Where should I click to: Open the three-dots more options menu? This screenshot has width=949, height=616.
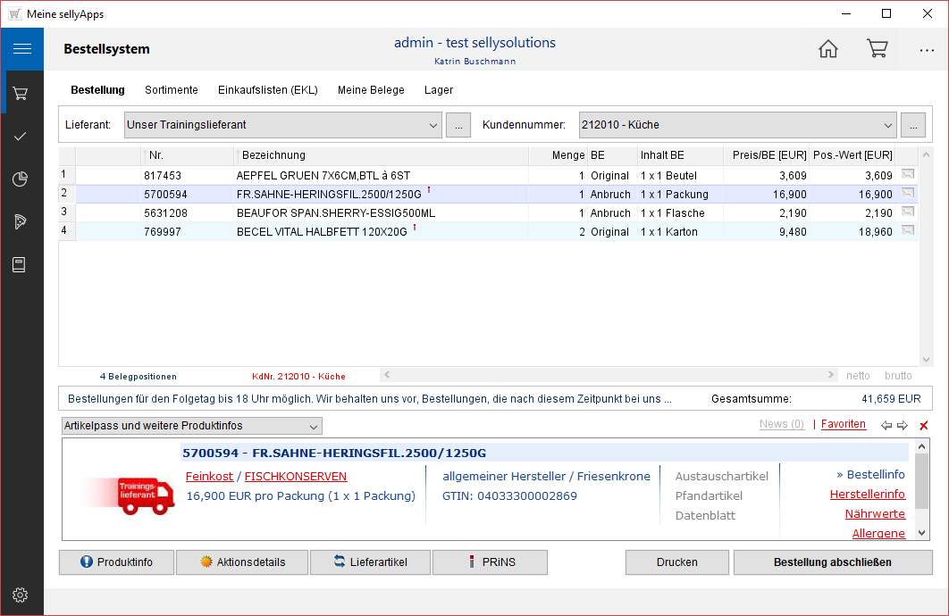[x=927, y=50]
